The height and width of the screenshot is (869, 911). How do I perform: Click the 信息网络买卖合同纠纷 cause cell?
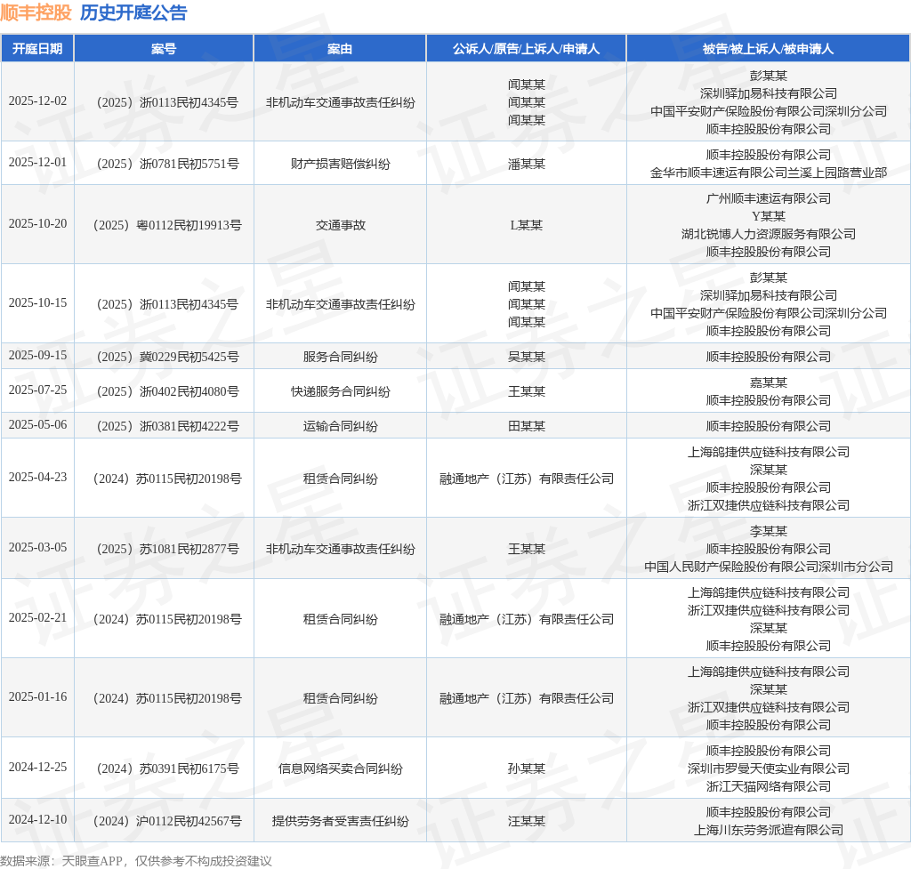[x=340, y=768]
